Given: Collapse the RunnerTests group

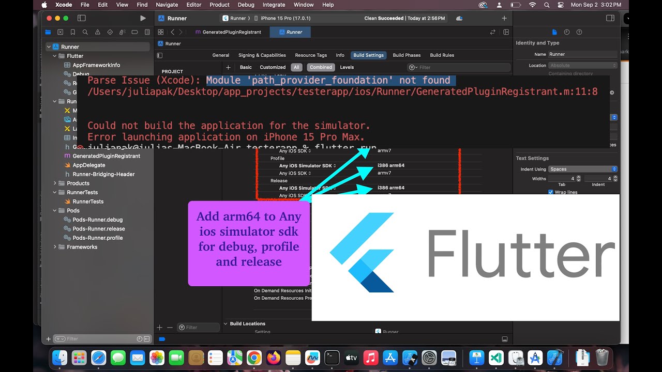Looking at the screenshot, I should click(x=55, y=192).
